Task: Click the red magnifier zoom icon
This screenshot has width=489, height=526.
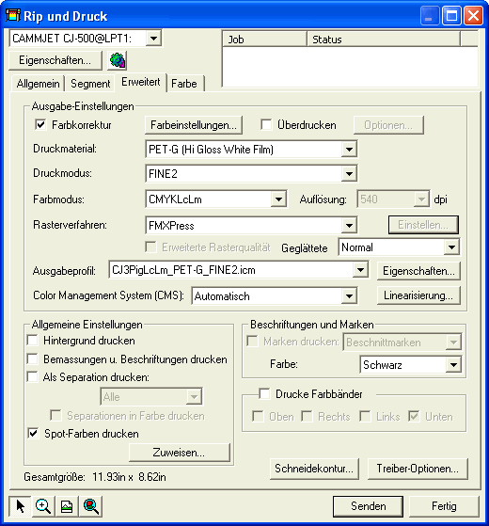Action: [x=91, y=506]
